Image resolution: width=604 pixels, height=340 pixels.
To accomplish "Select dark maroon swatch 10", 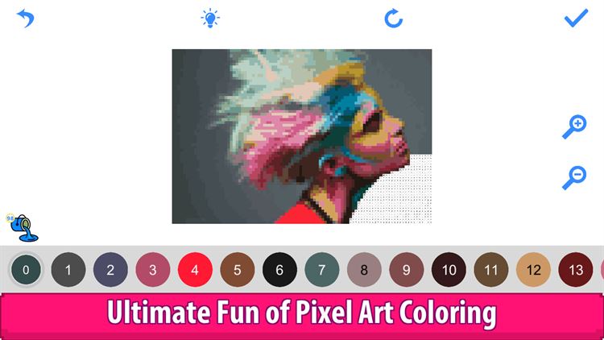I will pyautogui.click(x=449, y=269).
